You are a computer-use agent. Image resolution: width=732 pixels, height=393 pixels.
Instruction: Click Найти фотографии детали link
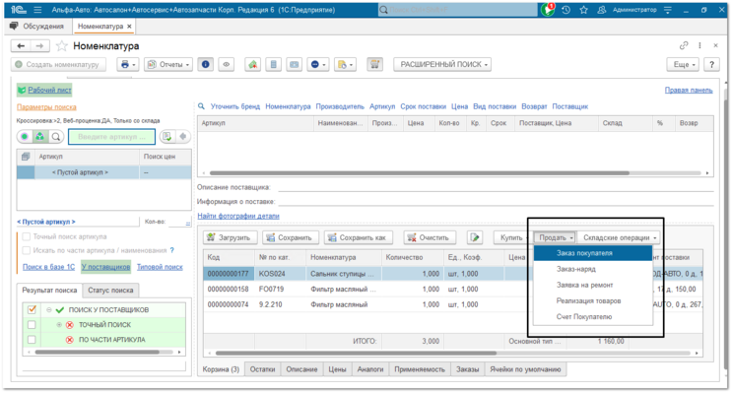pyautogui.click(x=238, y=216)
